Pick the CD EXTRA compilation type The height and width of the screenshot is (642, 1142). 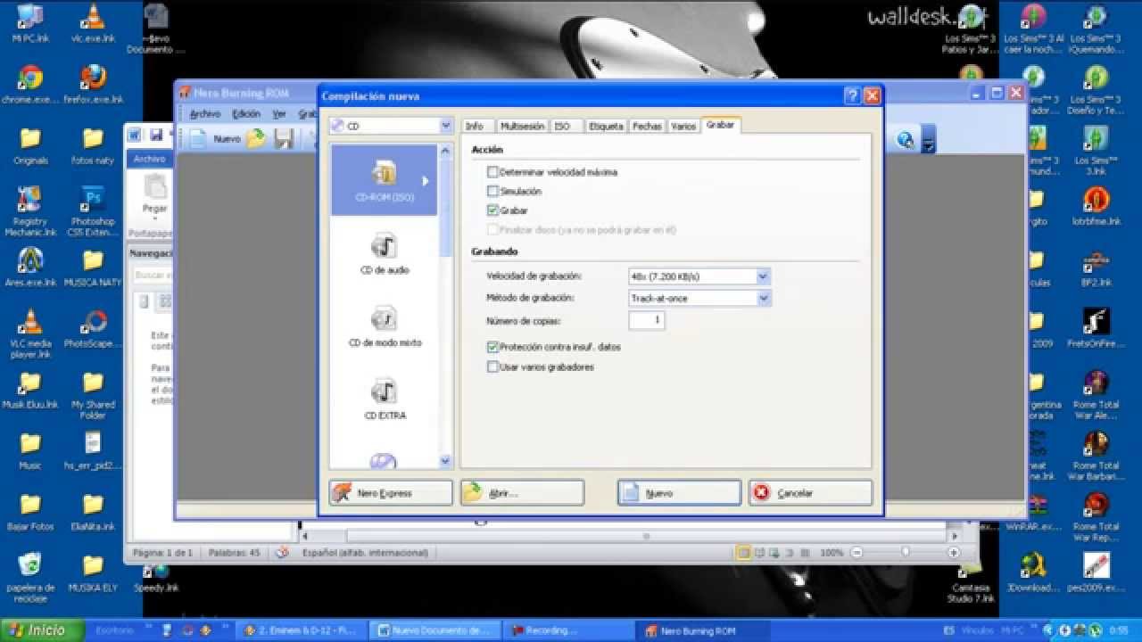(x=385, y=399)
